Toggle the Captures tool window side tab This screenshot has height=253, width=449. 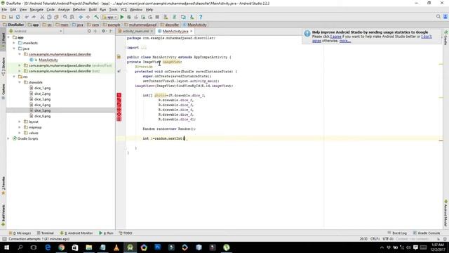pyautogui.click(x=3, y=91)
